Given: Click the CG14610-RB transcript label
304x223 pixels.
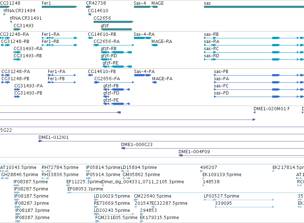Looking at the screenshot, I should [x=102, y=34].
